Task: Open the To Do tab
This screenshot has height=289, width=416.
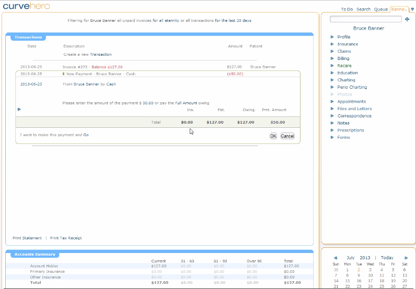Action: coord(347,9)
